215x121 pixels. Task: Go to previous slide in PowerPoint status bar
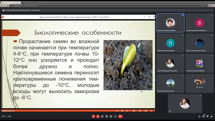click(117, 111)
